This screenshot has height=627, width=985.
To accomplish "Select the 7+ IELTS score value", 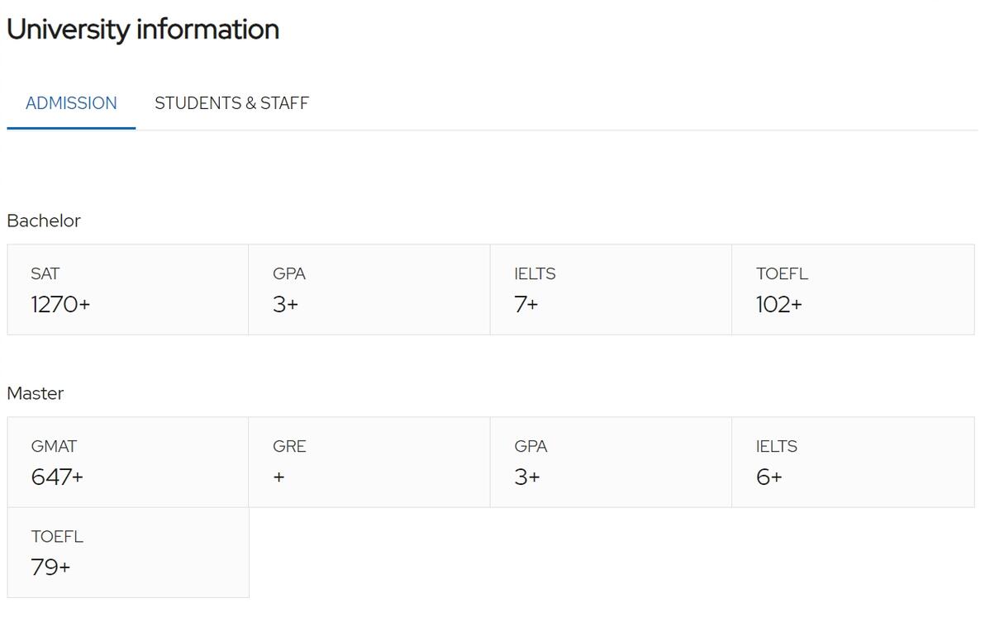I will (x=526, y=305).
